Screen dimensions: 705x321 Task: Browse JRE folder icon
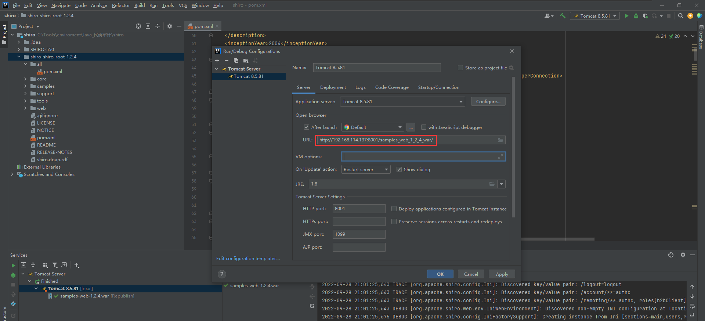(x=492, y=184)
